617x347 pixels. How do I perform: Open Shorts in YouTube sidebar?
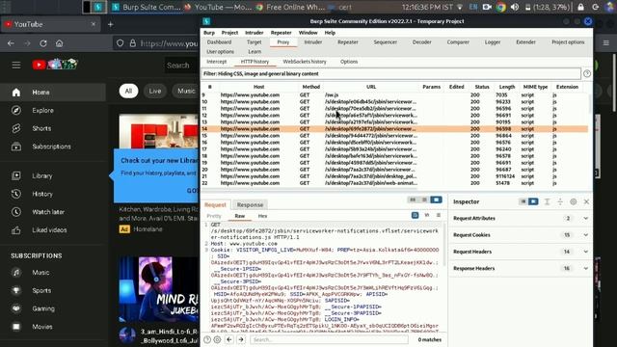41,128
